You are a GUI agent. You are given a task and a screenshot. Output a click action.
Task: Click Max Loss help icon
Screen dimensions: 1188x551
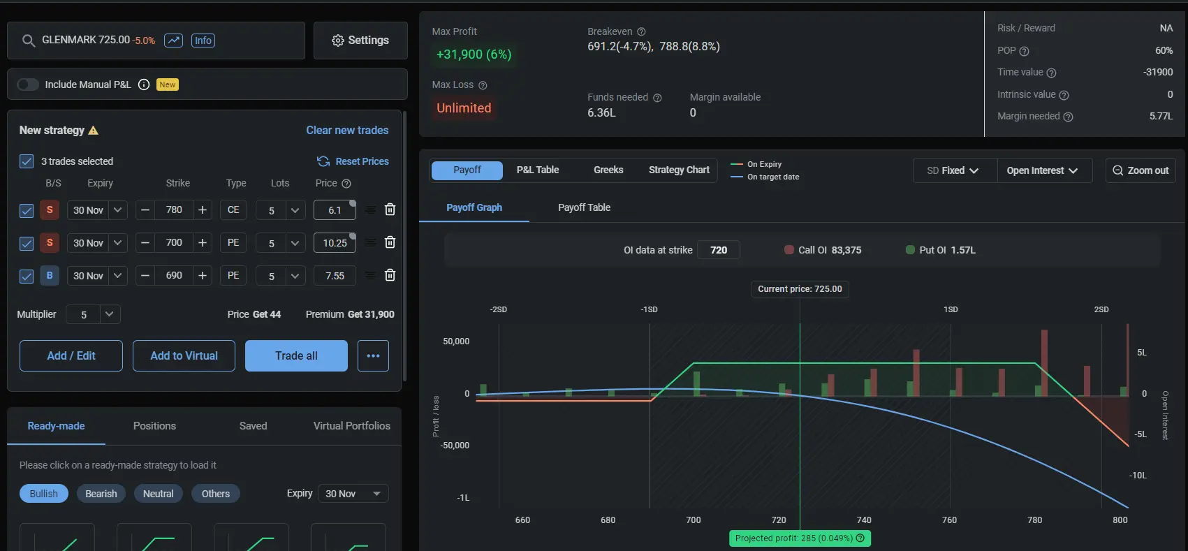(x=483, y=85)
